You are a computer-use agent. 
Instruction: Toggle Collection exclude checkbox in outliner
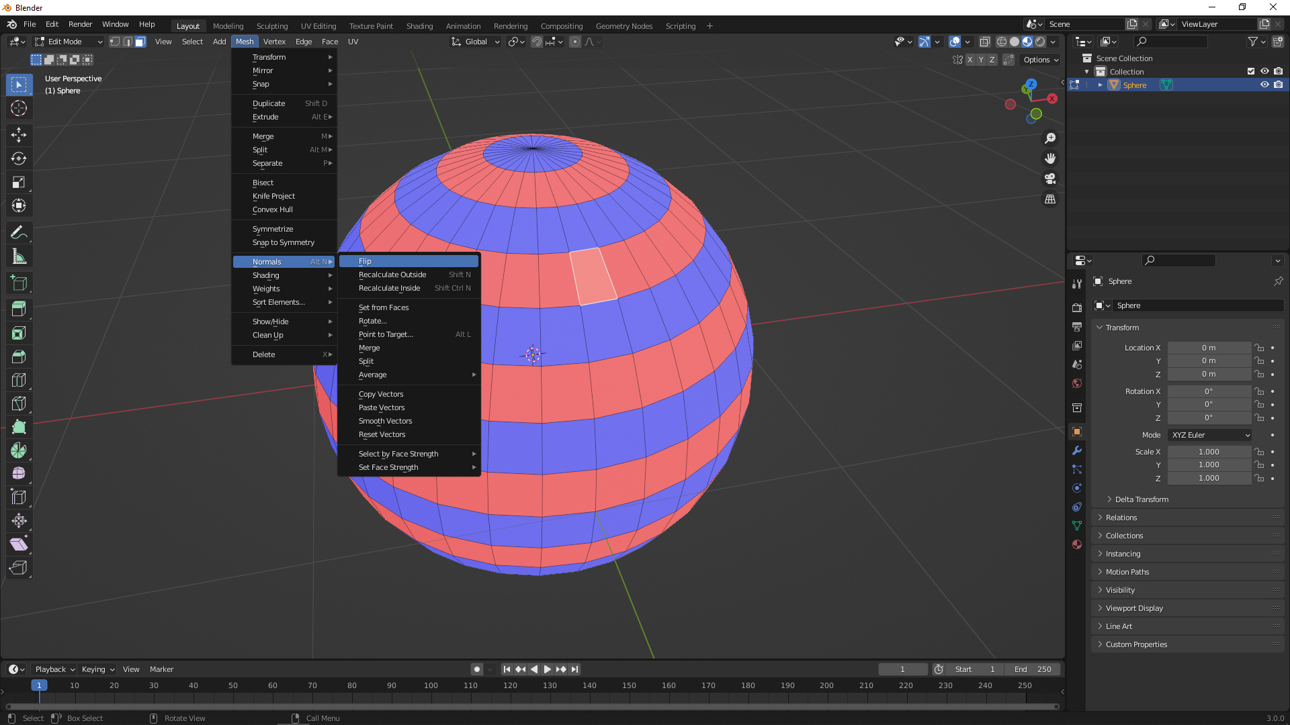point(1251,72)
